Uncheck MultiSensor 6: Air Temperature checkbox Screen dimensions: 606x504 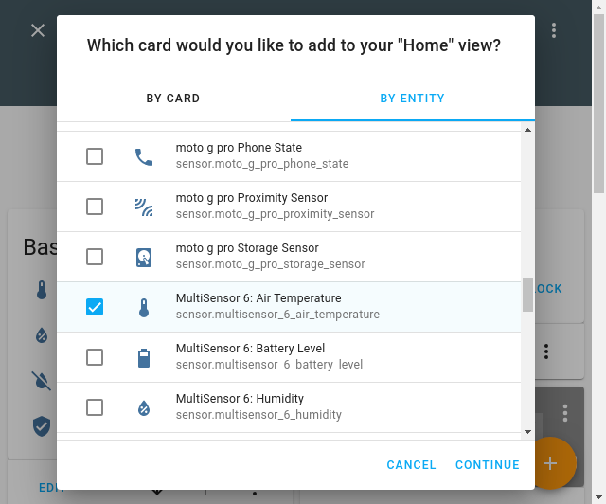pos(95,307)
